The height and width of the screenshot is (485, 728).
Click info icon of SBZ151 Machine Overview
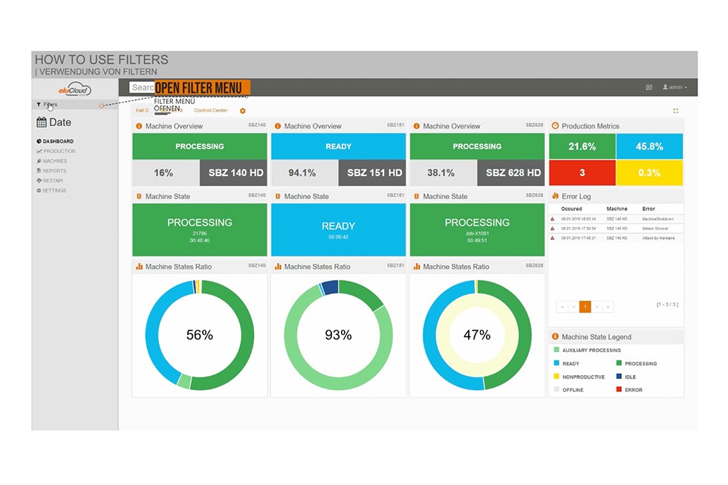278,126
